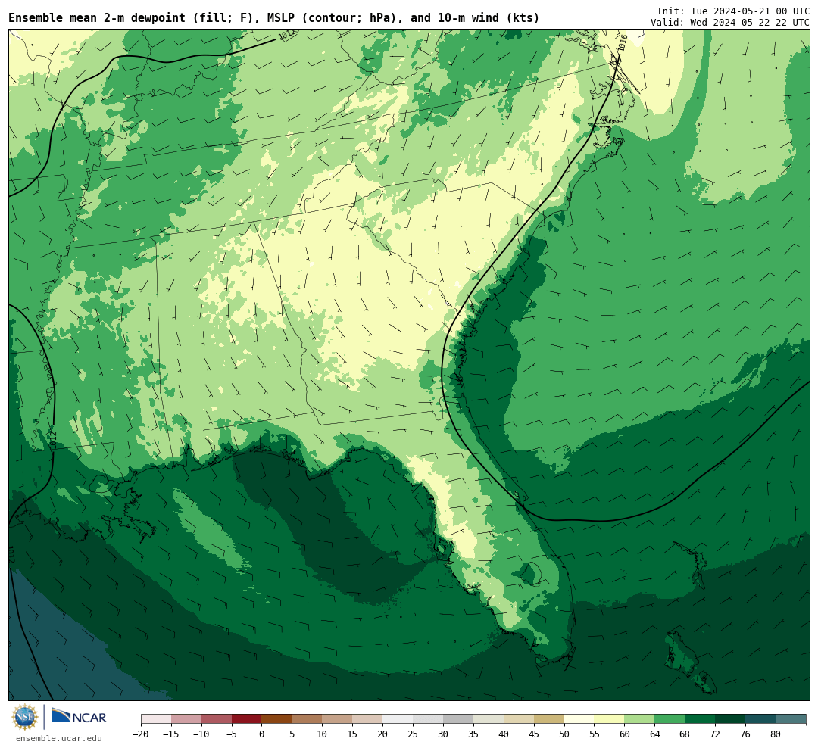The width and height of the screenshot is (818, 748).
Task: Click the colorbar tick label 72
Action: pyautogui.click(x=715, y=734)
